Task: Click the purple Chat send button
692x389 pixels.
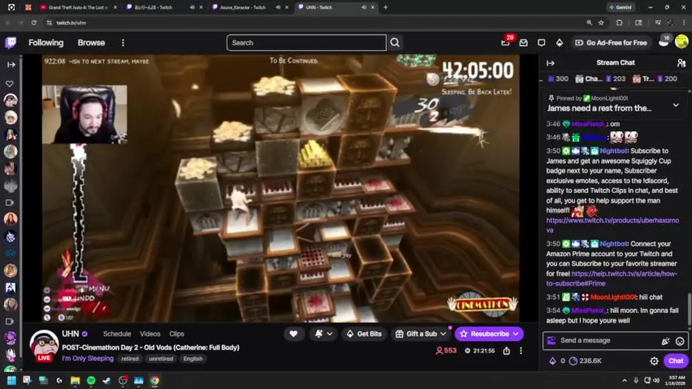Action: [676, 361]
